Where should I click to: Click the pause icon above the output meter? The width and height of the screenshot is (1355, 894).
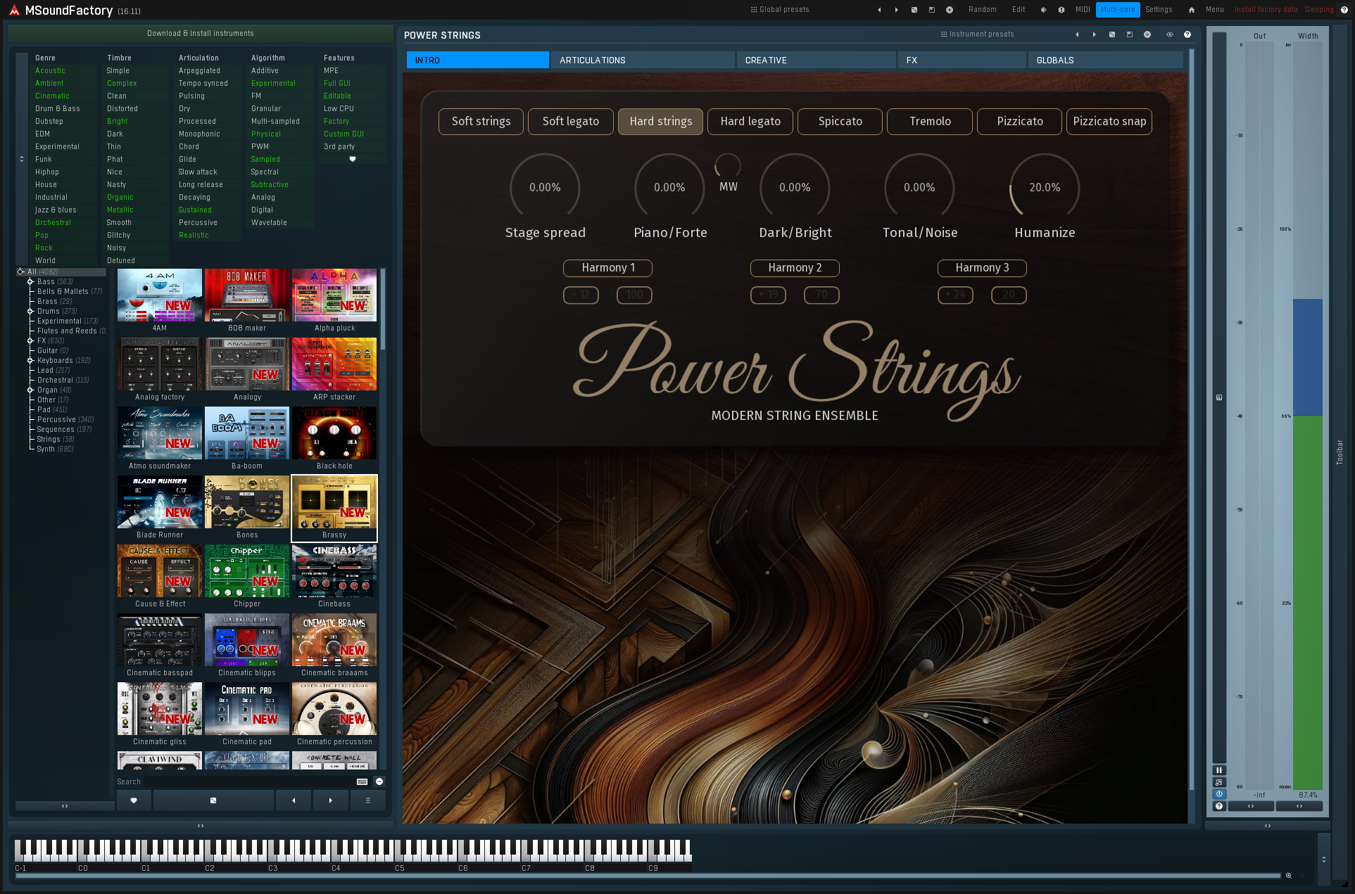click(x=1219, y=770)
